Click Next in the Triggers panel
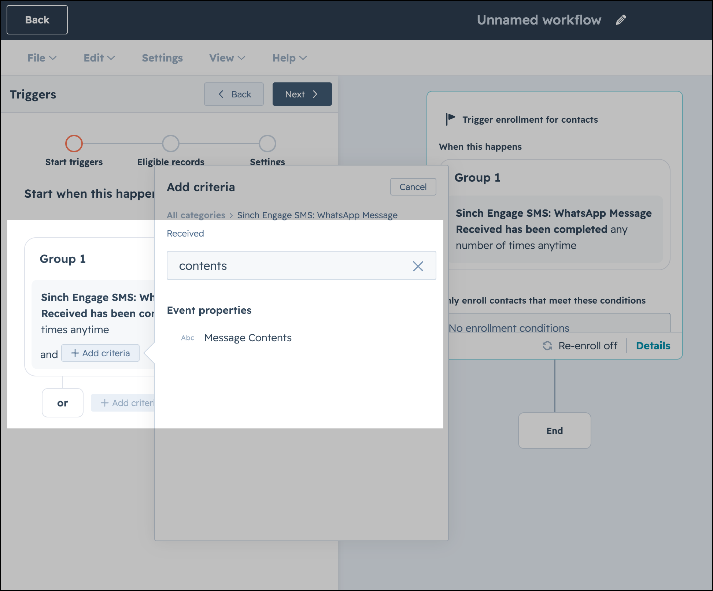The width and height of the screenshot is (713, 591). tap(302, 94)
